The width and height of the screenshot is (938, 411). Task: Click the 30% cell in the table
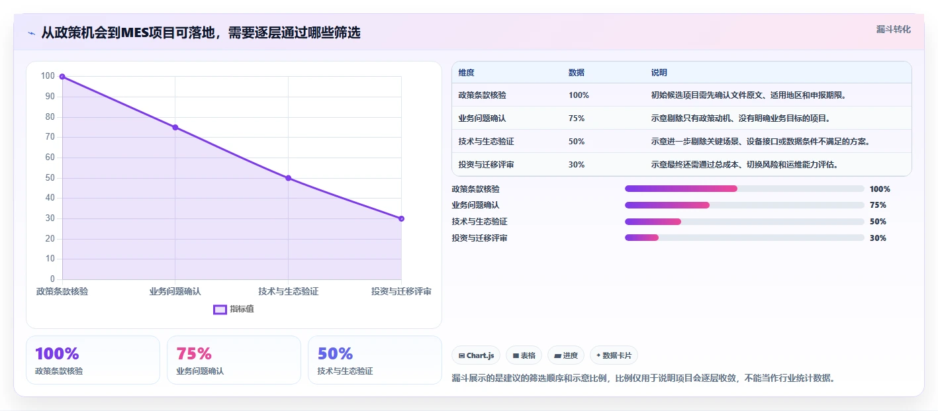577,165
